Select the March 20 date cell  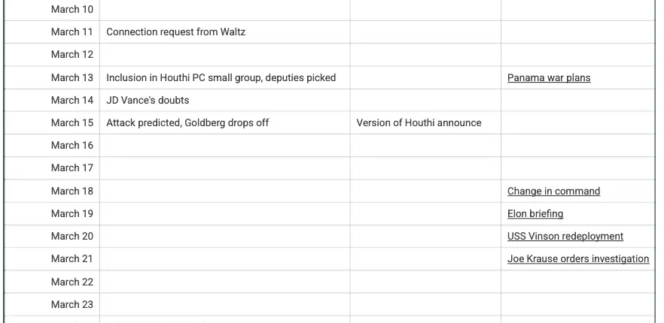[x=52, y=236]
